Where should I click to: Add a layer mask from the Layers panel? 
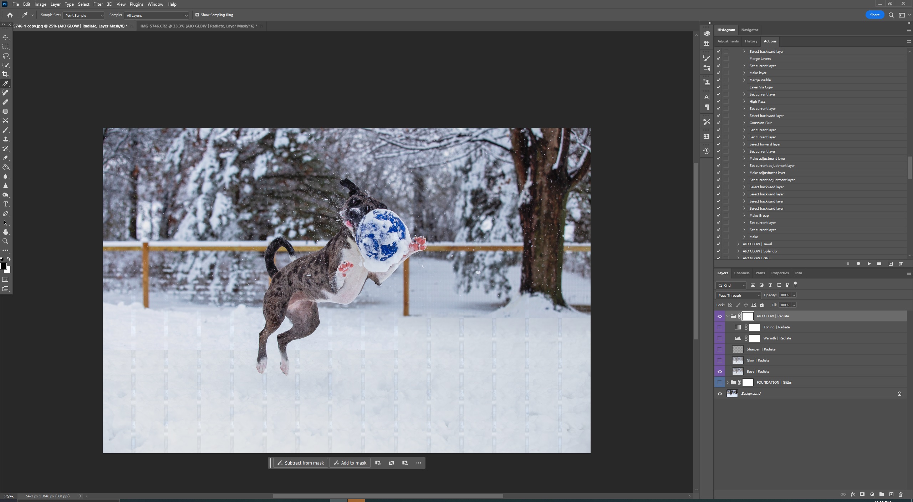pos(862,495)
